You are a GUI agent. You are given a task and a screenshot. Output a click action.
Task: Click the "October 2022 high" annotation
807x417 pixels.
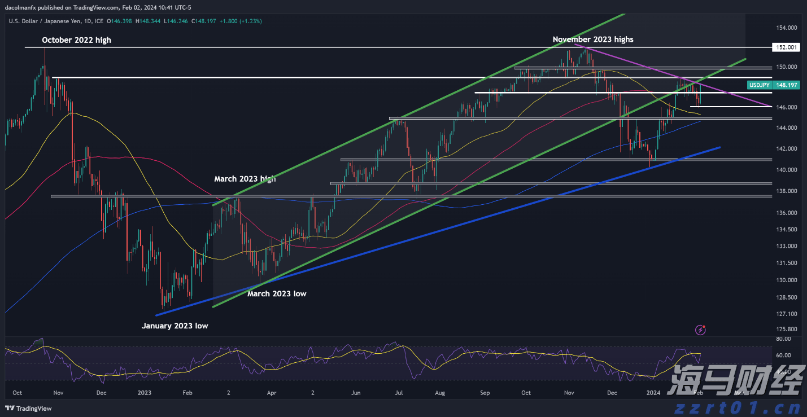click(76, 40)
